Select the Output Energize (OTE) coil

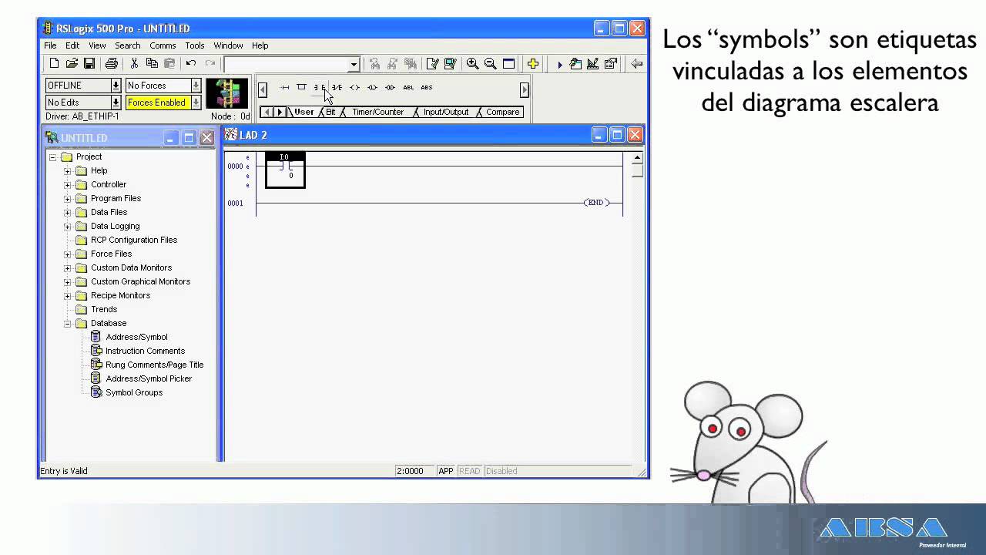click(354, 88)
